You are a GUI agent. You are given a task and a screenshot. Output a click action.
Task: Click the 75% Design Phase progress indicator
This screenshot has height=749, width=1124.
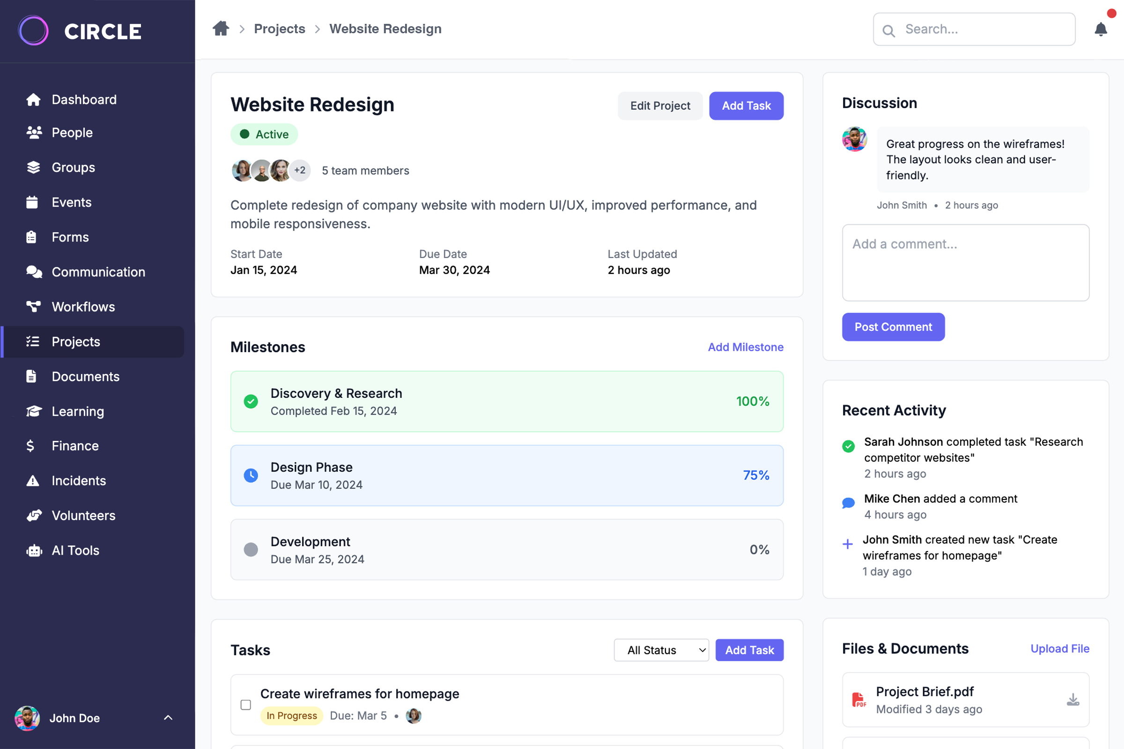pos(755,475)
